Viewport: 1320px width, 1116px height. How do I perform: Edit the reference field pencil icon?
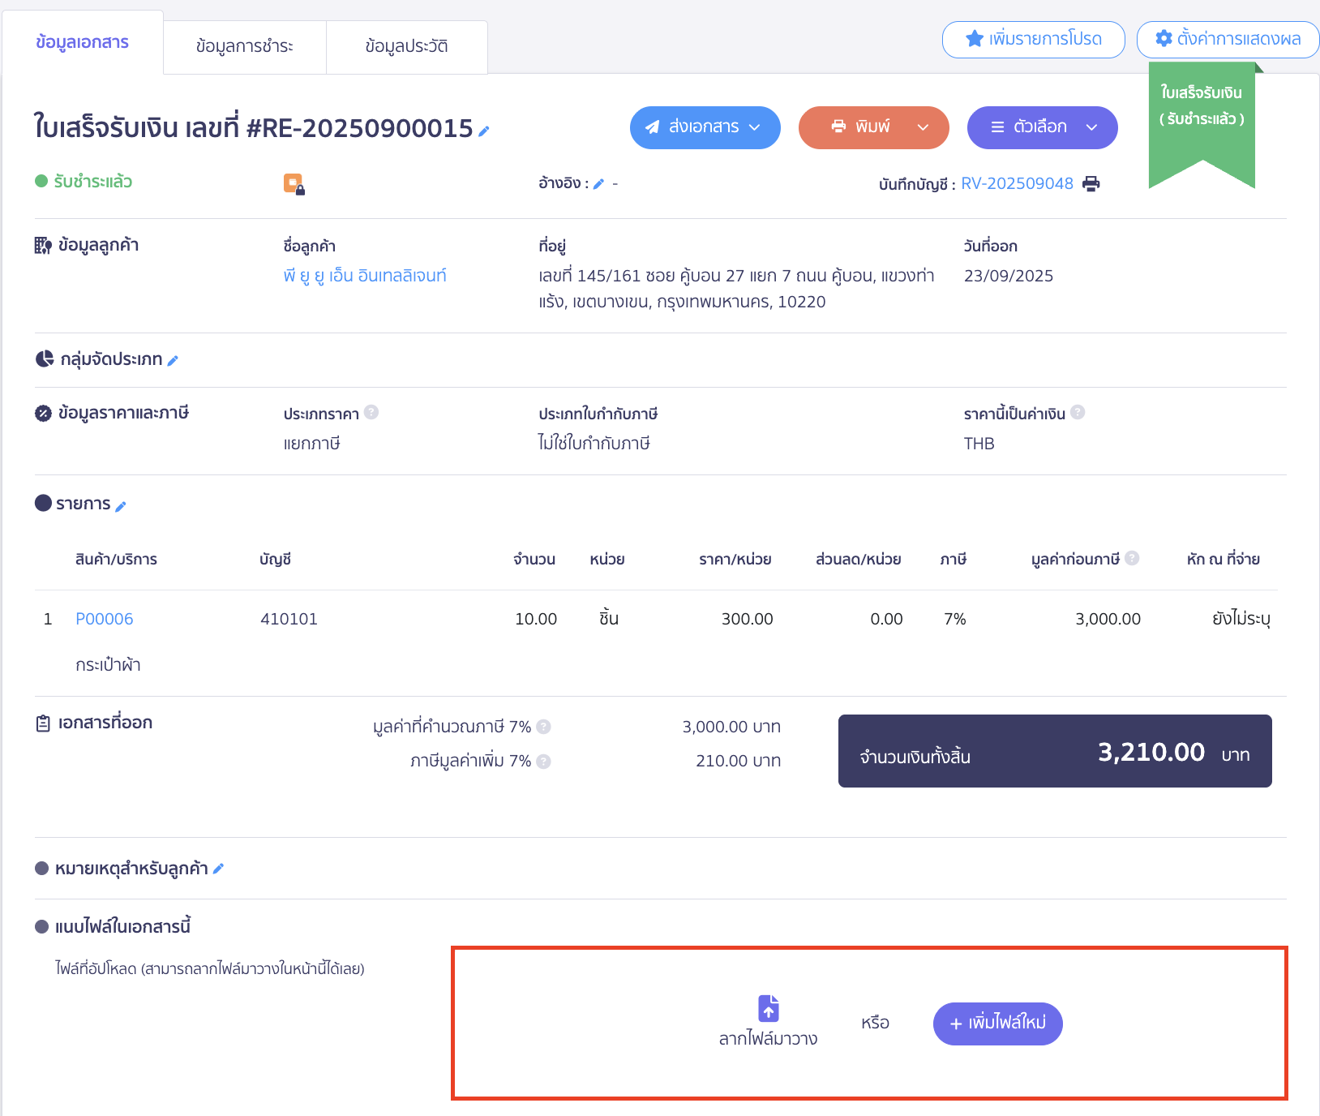(x=598, y=184)
